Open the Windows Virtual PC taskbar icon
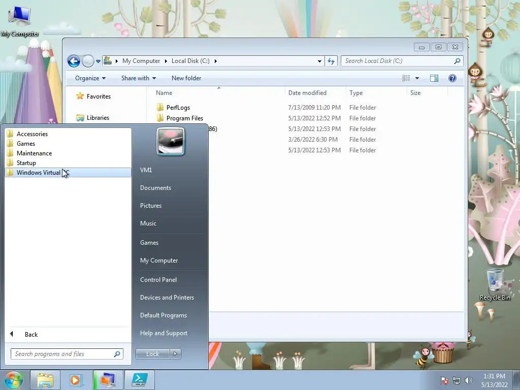Image resolution: width=520 pixels, height=390 pixels. click(108, 380)
